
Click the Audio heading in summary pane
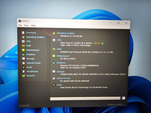click(59, 85)
